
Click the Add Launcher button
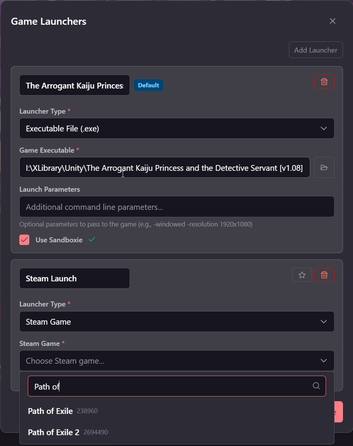click(x=316, y=50)
